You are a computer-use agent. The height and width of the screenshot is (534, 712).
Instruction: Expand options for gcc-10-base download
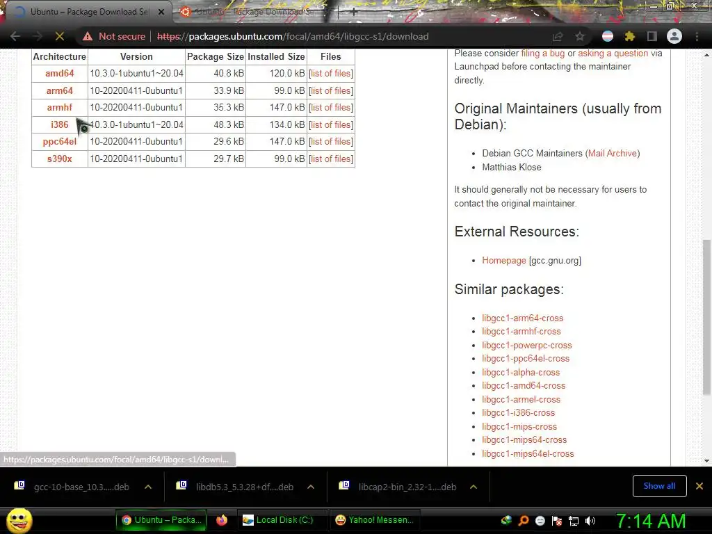click(148, 487)
